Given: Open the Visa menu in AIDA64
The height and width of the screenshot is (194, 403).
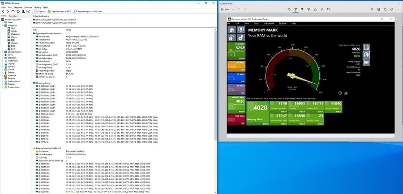Looking at the screenshot, I should (x=10, y=8).
